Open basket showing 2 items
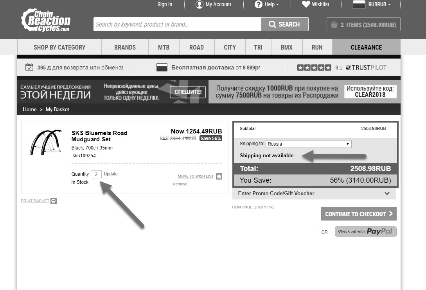The image size is (426, 290). pos(363,24)
